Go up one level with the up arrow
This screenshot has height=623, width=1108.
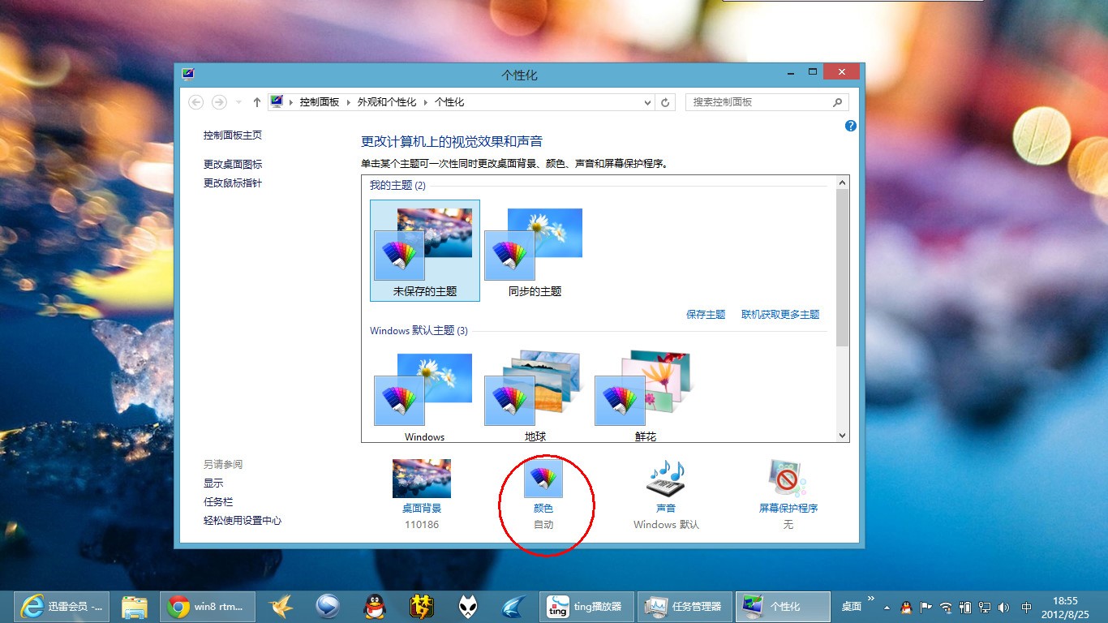257,102
